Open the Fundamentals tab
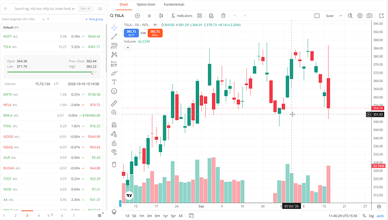The height and width of the screenshot is (220, 388). [x=174, y=4]
